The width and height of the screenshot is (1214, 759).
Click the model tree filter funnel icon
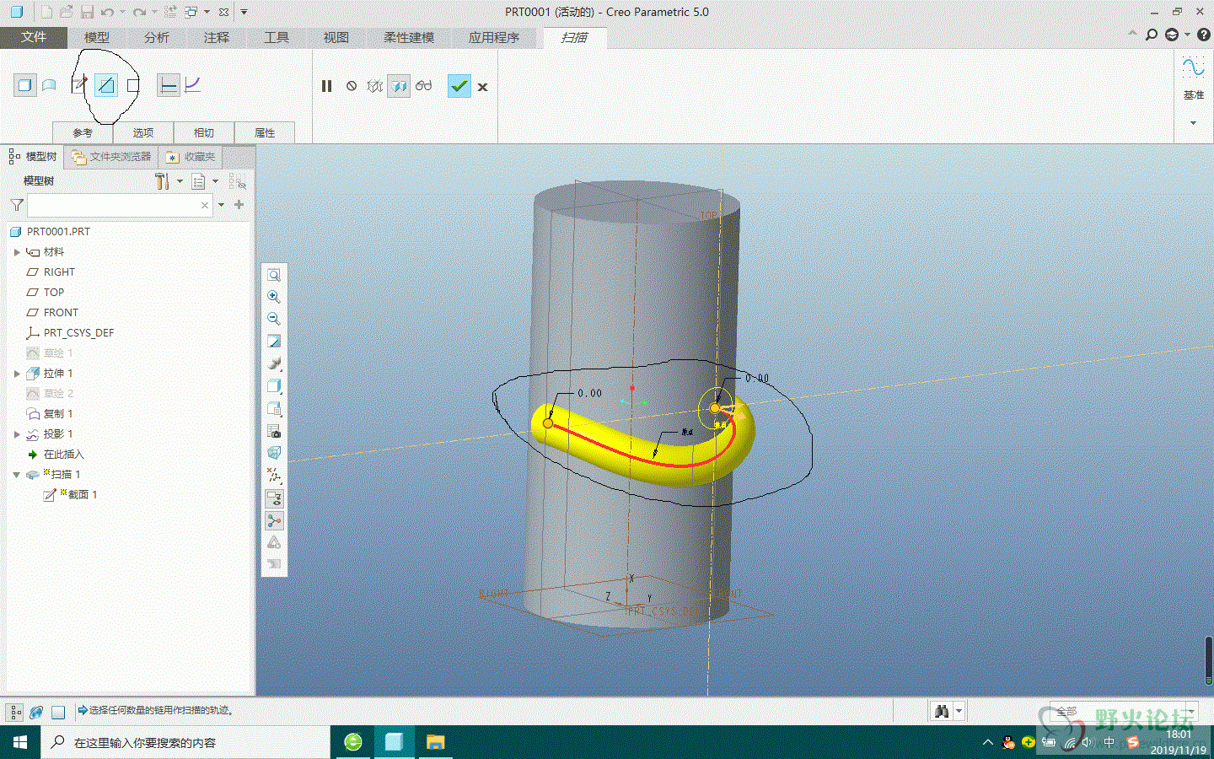point(17,205)
